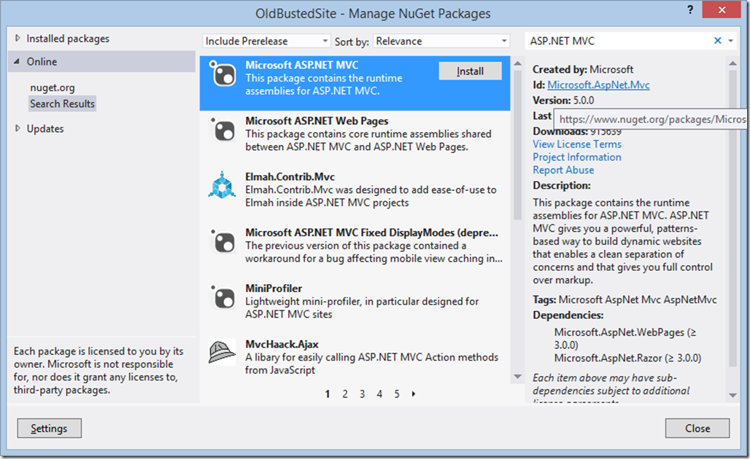
Task: Select nuget.org source
Action: point(53,87)
